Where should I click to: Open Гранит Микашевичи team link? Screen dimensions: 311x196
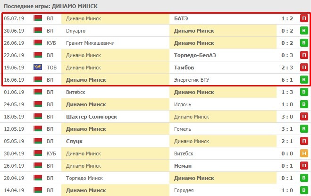[x=91, y=43]
